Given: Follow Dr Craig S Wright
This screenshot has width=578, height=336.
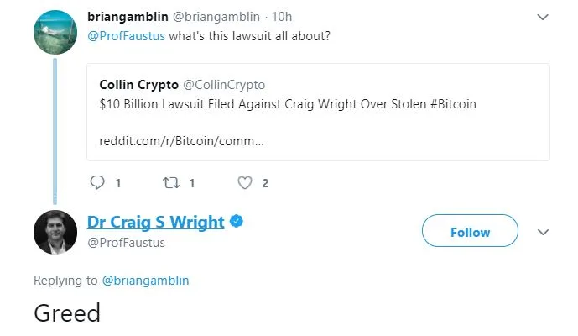Looking at the screenshot, I should pyautogui.click(x=470, y=232).
